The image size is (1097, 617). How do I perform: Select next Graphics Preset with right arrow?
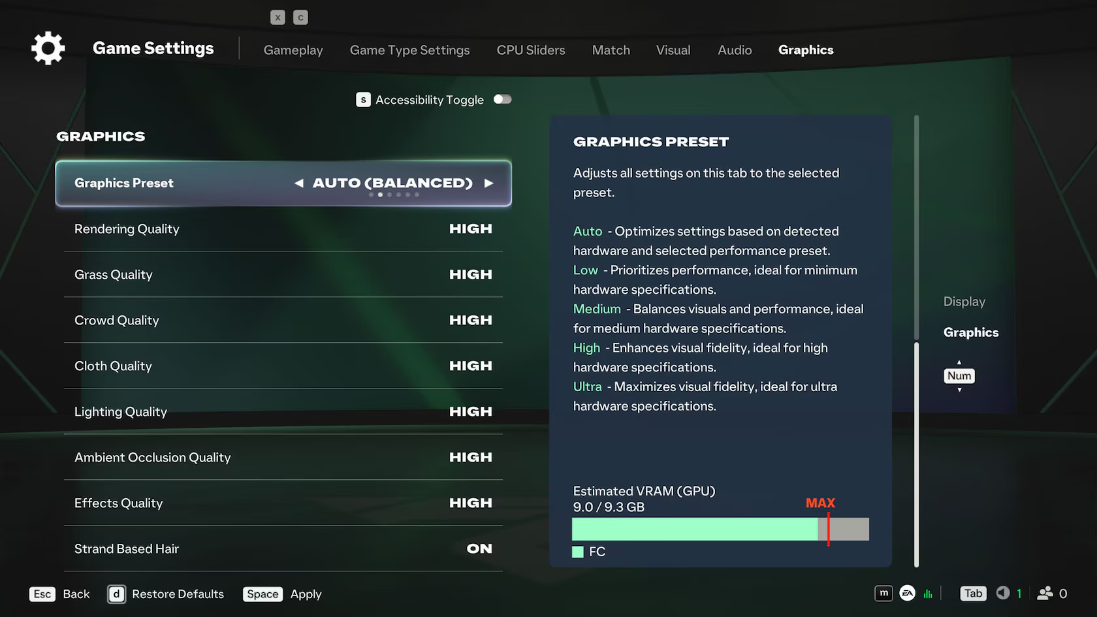[x=488, y=183]
